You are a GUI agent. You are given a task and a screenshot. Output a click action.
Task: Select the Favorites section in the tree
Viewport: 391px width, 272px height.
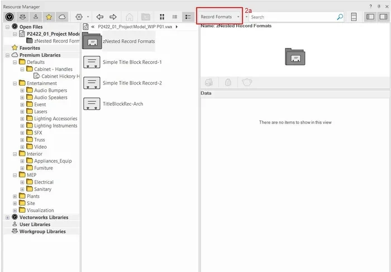(x=30, y=48)
